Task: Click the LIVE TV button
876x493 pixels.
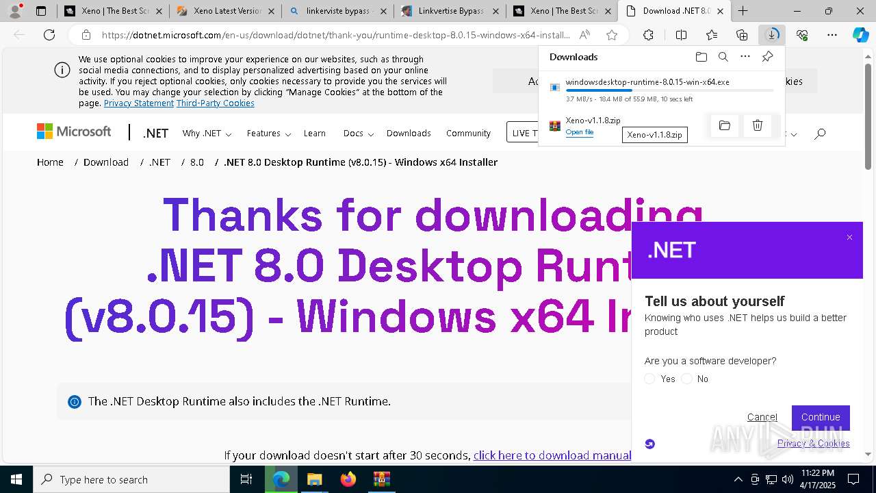Action: [x=524, y=132]
